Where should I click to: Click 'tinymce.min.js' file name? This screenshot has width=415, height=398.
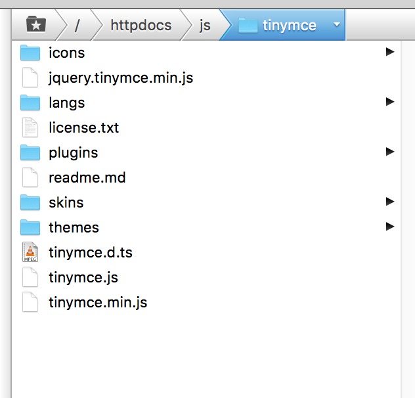point(98,303)
